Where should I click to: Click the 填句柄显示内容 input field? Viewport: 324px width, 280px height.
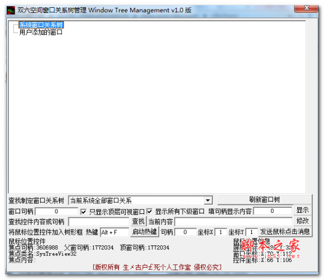point(273,211)
